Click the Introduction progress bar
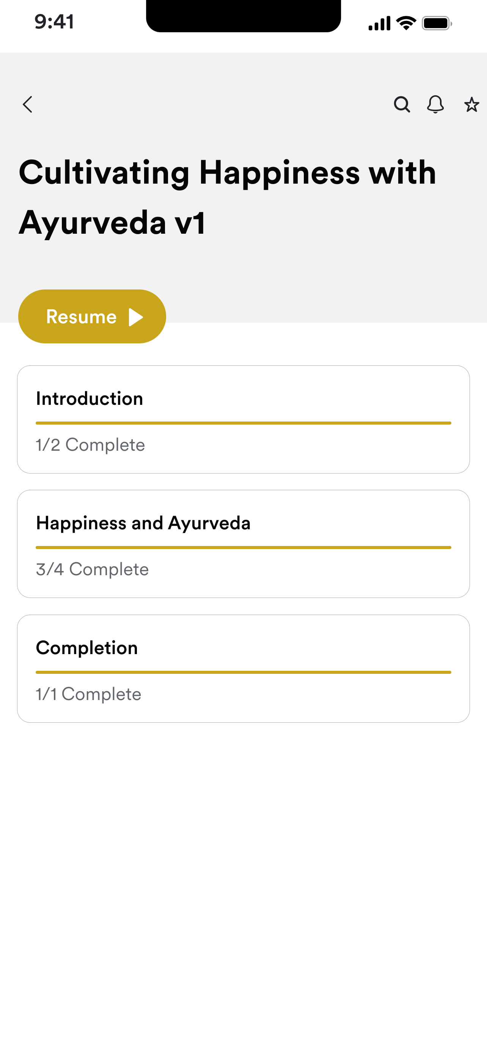Screen dimensions: 487x1054 point(243,423)
